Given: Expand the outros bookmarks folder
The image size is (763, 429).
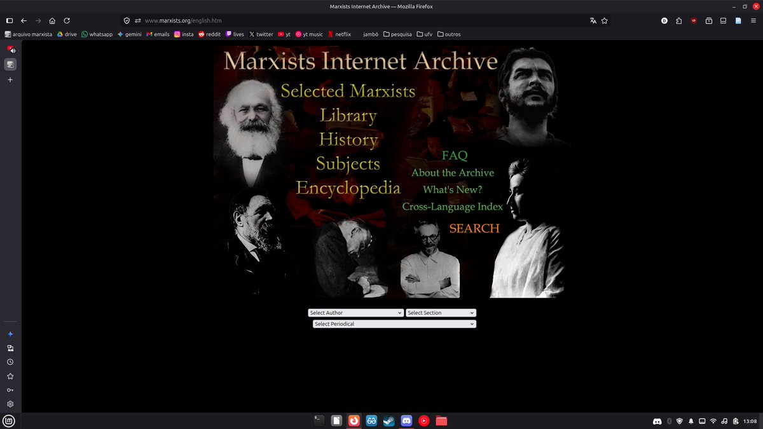Looking at the screenshot, I should tap(448, 34).
